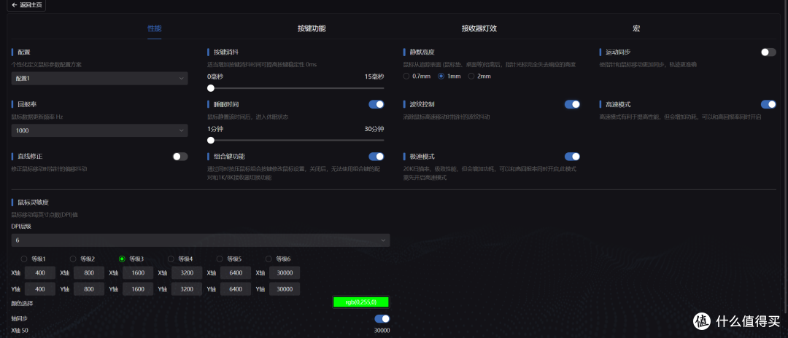Click the Y轴 field with value 1600

point(138,289)
